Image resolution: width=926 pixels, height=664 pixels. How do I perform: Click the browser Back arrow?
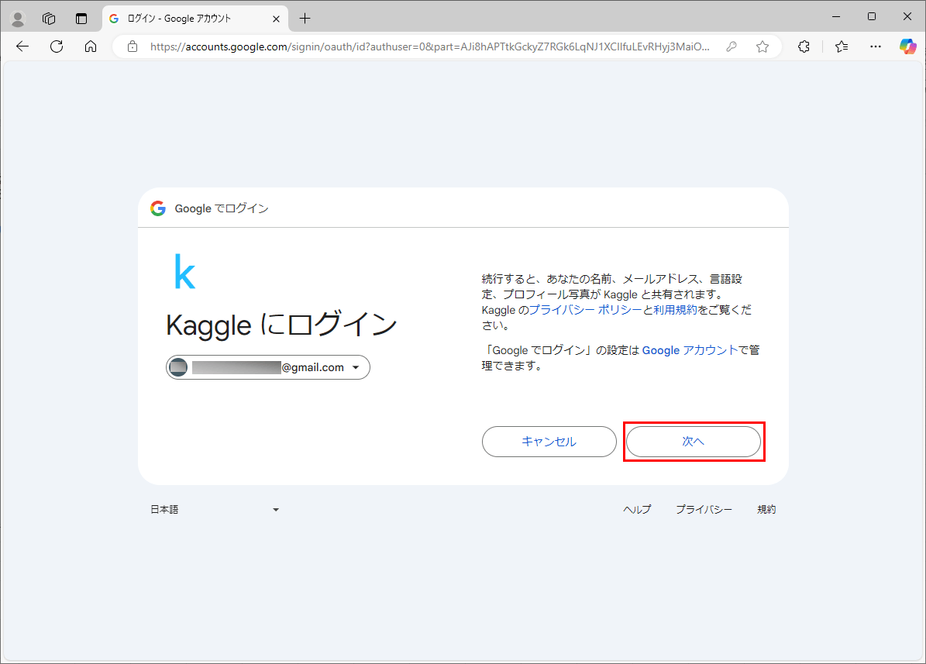pyautogui.click(x=22, y=46)
